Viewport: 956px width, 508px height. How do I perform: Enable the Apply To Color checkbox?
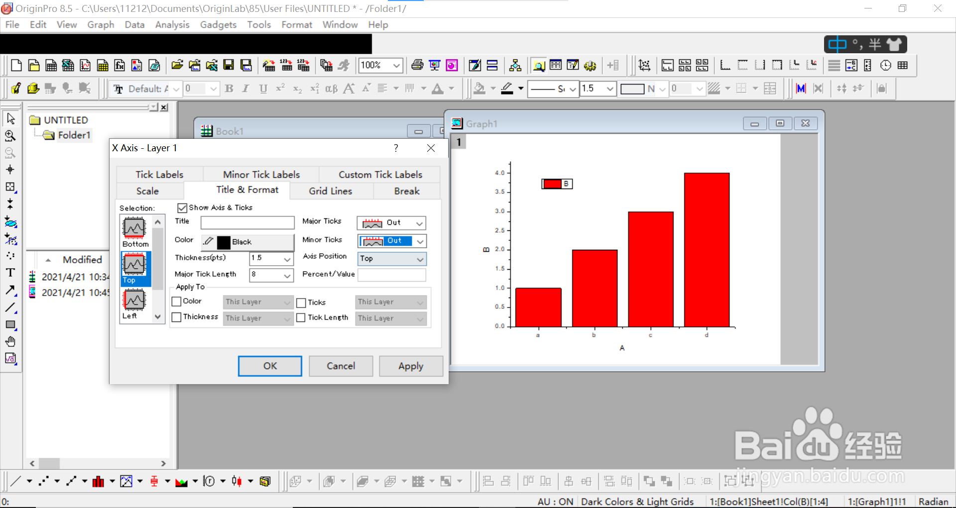(176, 301)
